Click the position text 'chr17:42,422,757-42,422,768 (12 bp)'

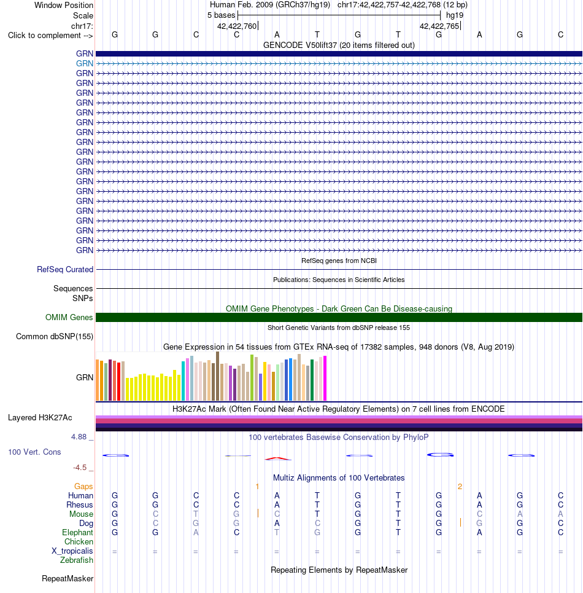403,5
